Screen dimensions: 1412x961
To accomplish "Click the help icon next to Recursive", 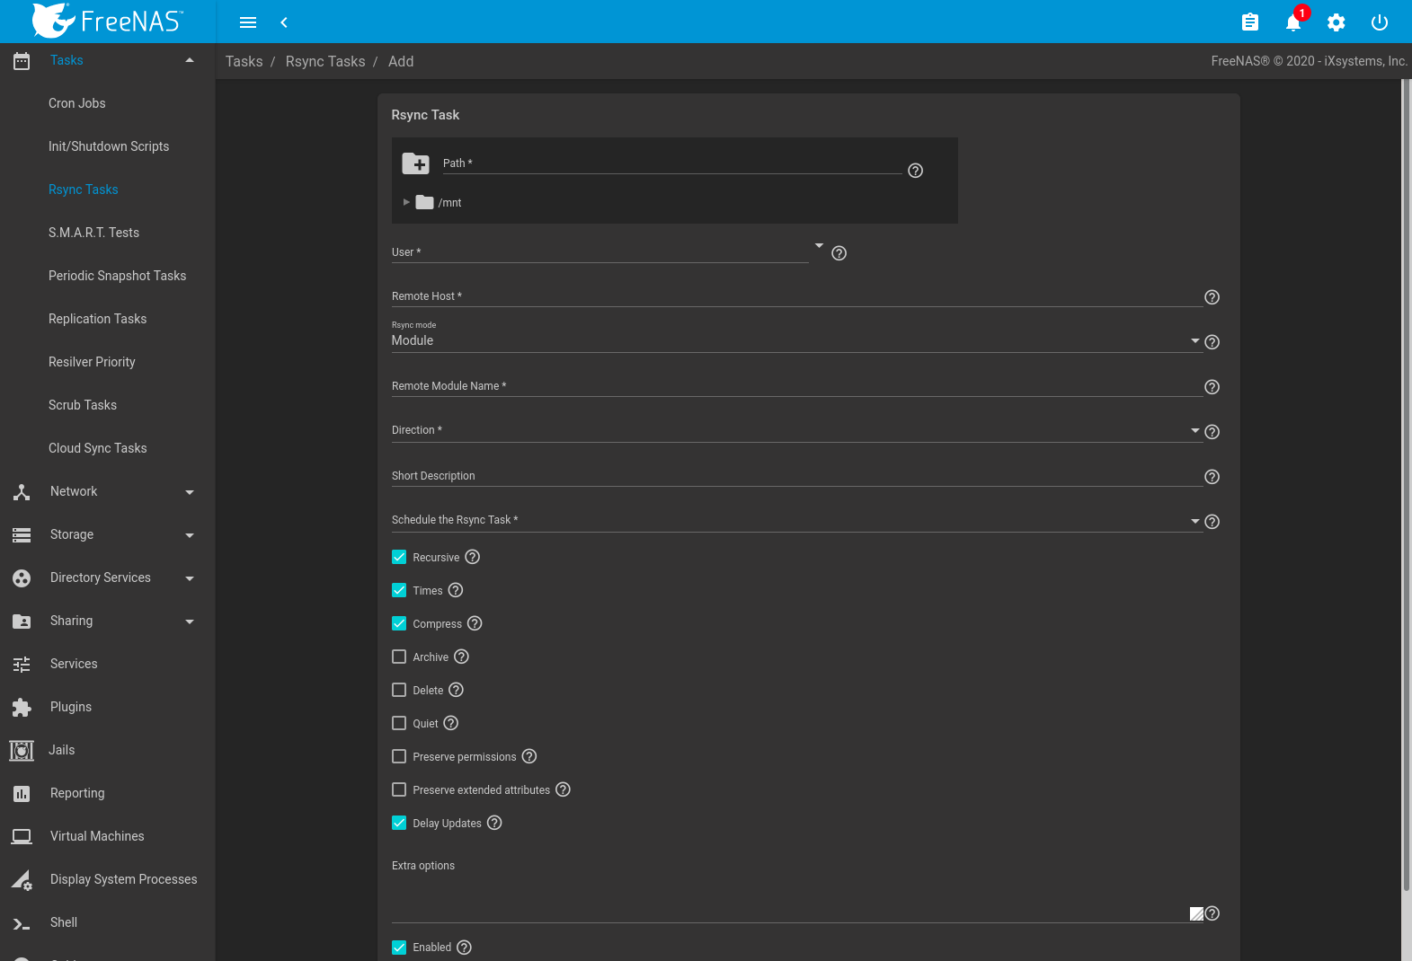I will point(473,557).
